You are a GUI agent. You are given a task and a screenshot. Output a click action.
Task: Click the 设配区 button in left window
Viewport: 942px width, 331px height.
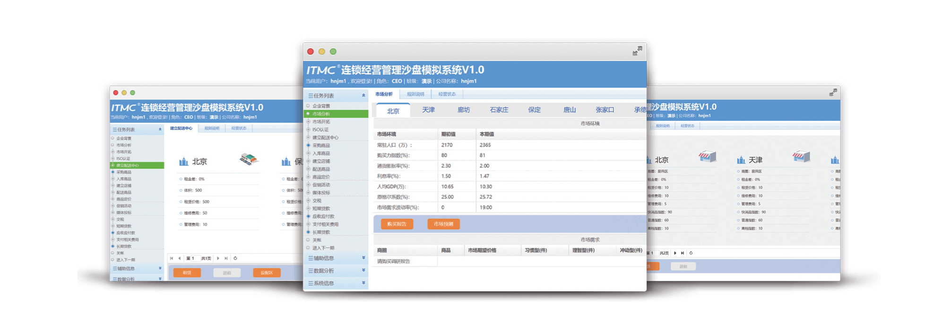pyautogui.click(x=267, y=273)
